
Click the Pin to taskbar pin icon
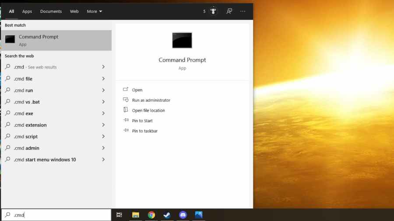pos(126,130)
